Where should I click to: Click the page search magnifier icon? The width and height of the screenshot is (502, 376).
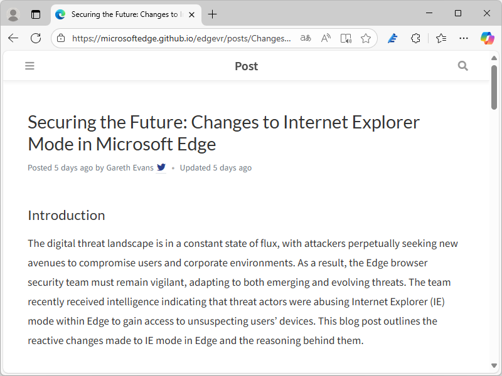point(462,66)
